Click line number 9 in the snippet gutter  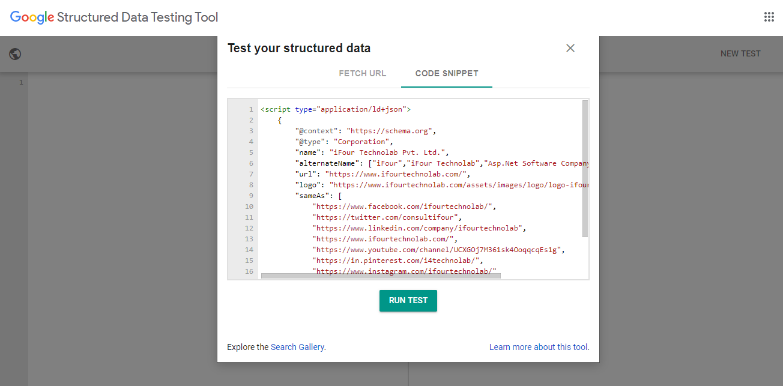(x=251, y=196)
